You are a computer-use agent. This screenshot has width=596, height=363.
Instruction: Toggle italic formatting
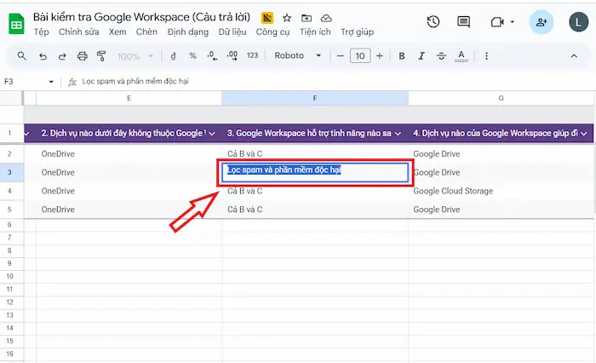421,56
